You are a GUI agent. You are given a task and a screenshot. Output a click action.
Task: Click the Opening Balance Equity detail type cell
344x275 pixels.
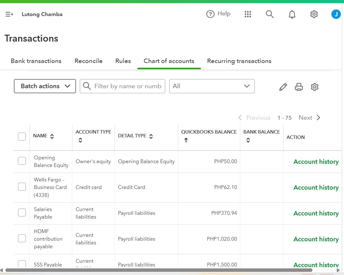[x=146, y=162]
